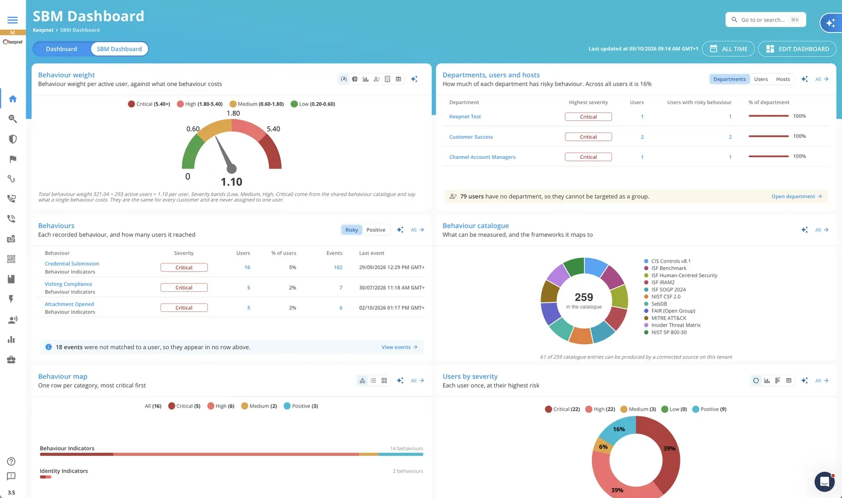842x498 pixels.
Task: Expand All in Users by severity card
Action: click(822, 381)
